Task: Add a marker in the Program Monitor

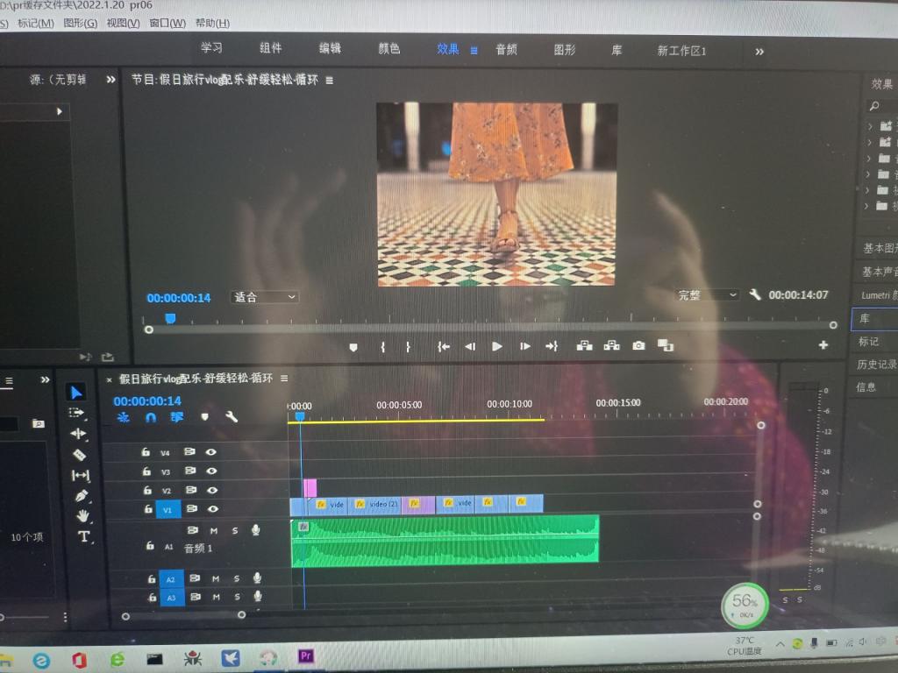Action: pos(353,347)
